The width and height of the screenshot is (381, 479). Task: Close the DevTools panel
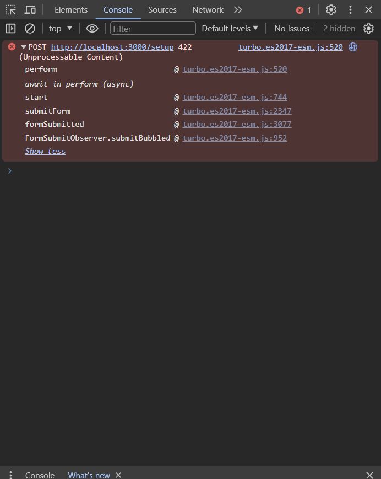point(368,10)
